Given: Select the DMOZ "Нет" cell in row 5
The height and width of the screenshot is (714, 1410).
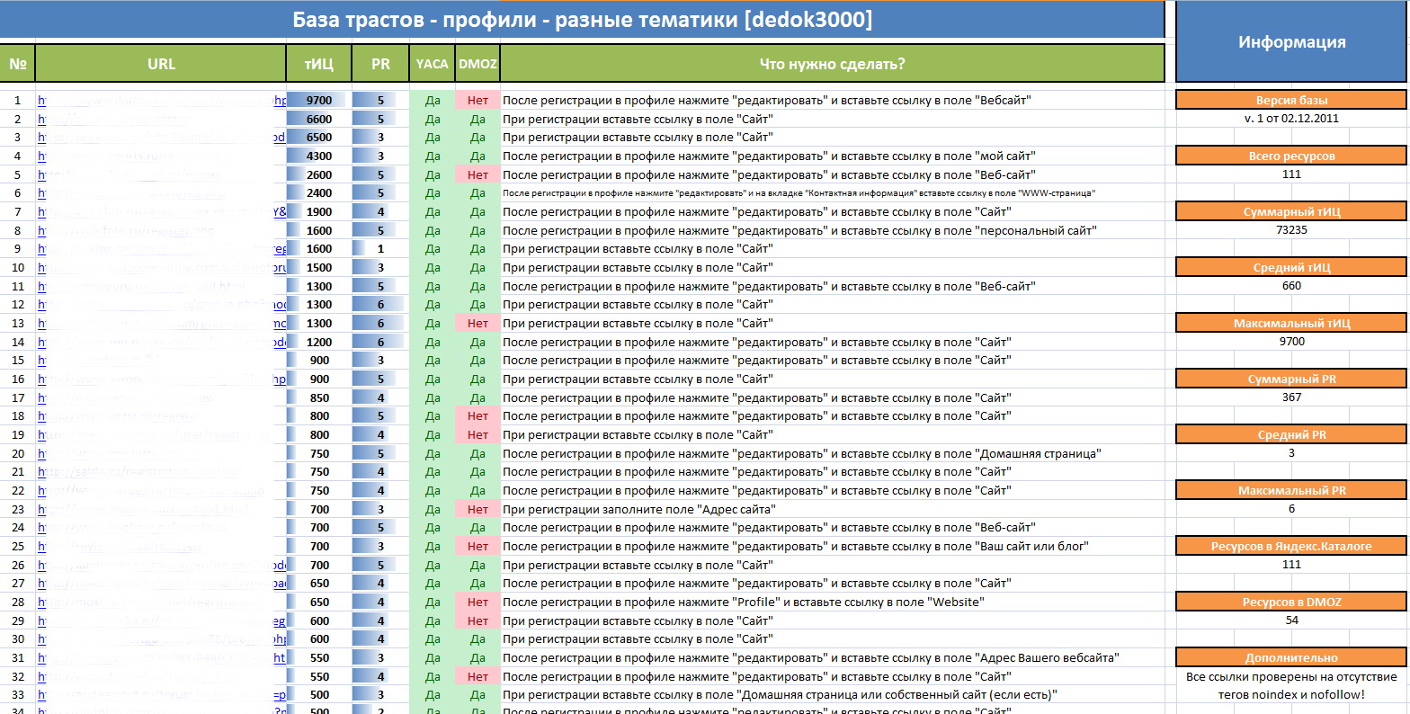Looking at the screenshot, I should coord(477,175).
